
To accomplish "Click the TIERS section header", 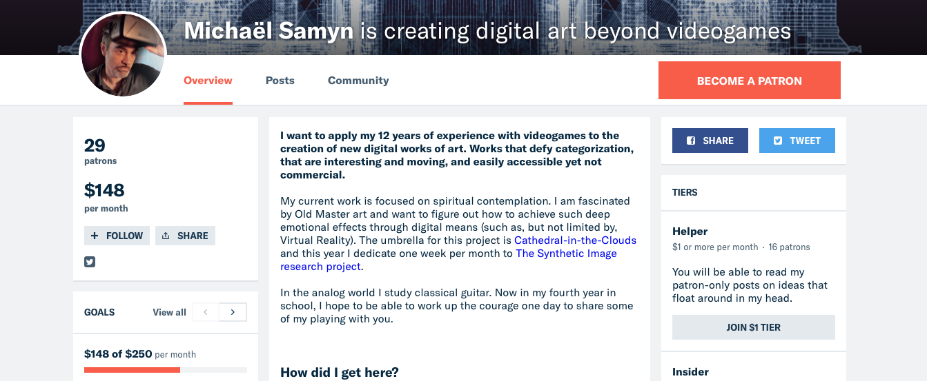I will 685,192.
